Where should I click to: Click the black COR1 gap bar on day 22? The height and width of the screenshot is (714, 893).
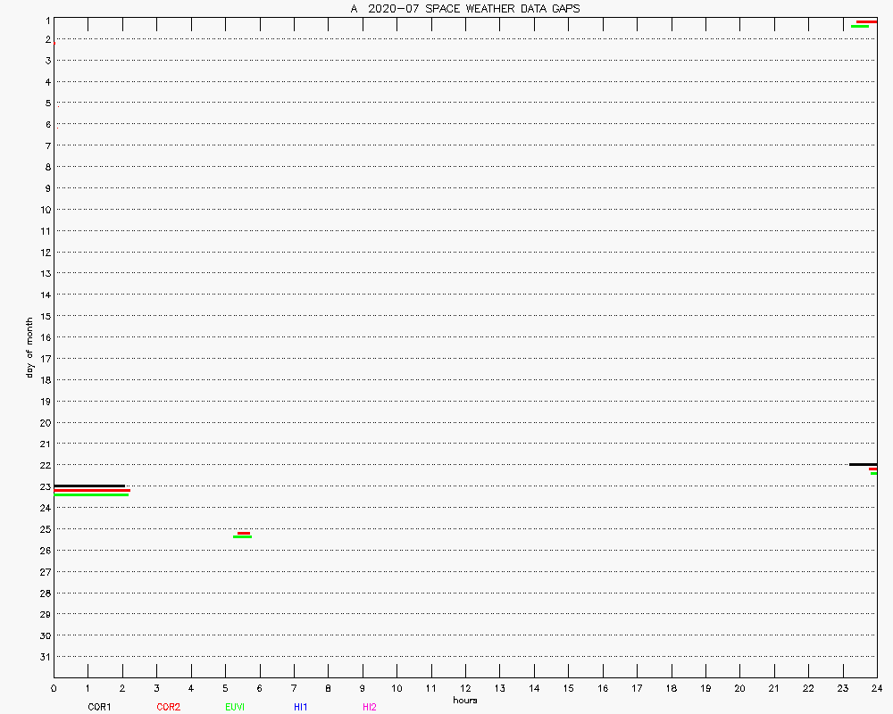(863, 464)
